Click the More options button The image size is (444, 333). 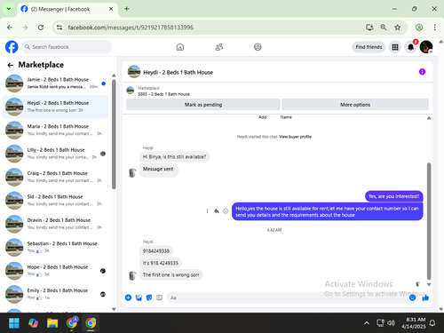pos(355,105)
